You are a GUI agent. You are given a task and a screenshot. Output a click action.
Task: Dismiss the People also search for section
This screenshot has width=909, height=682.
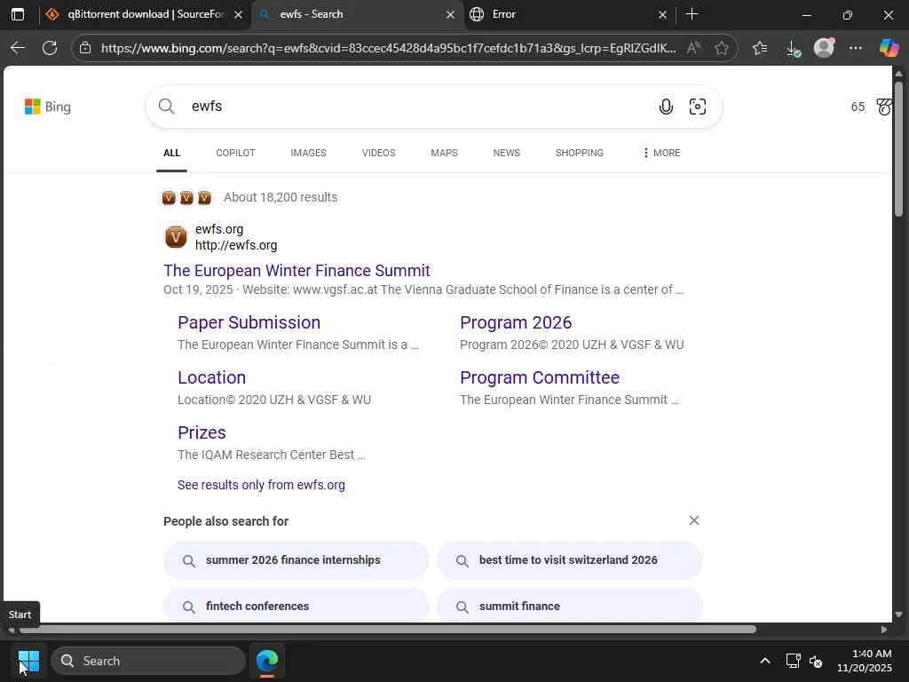click(x=694, y=520)
